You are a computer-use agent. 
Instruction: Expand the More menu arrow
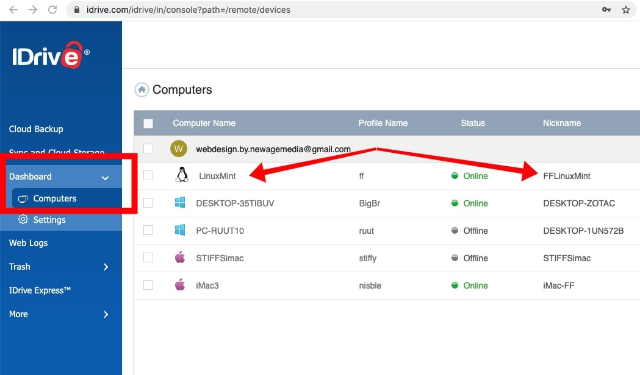106,314
